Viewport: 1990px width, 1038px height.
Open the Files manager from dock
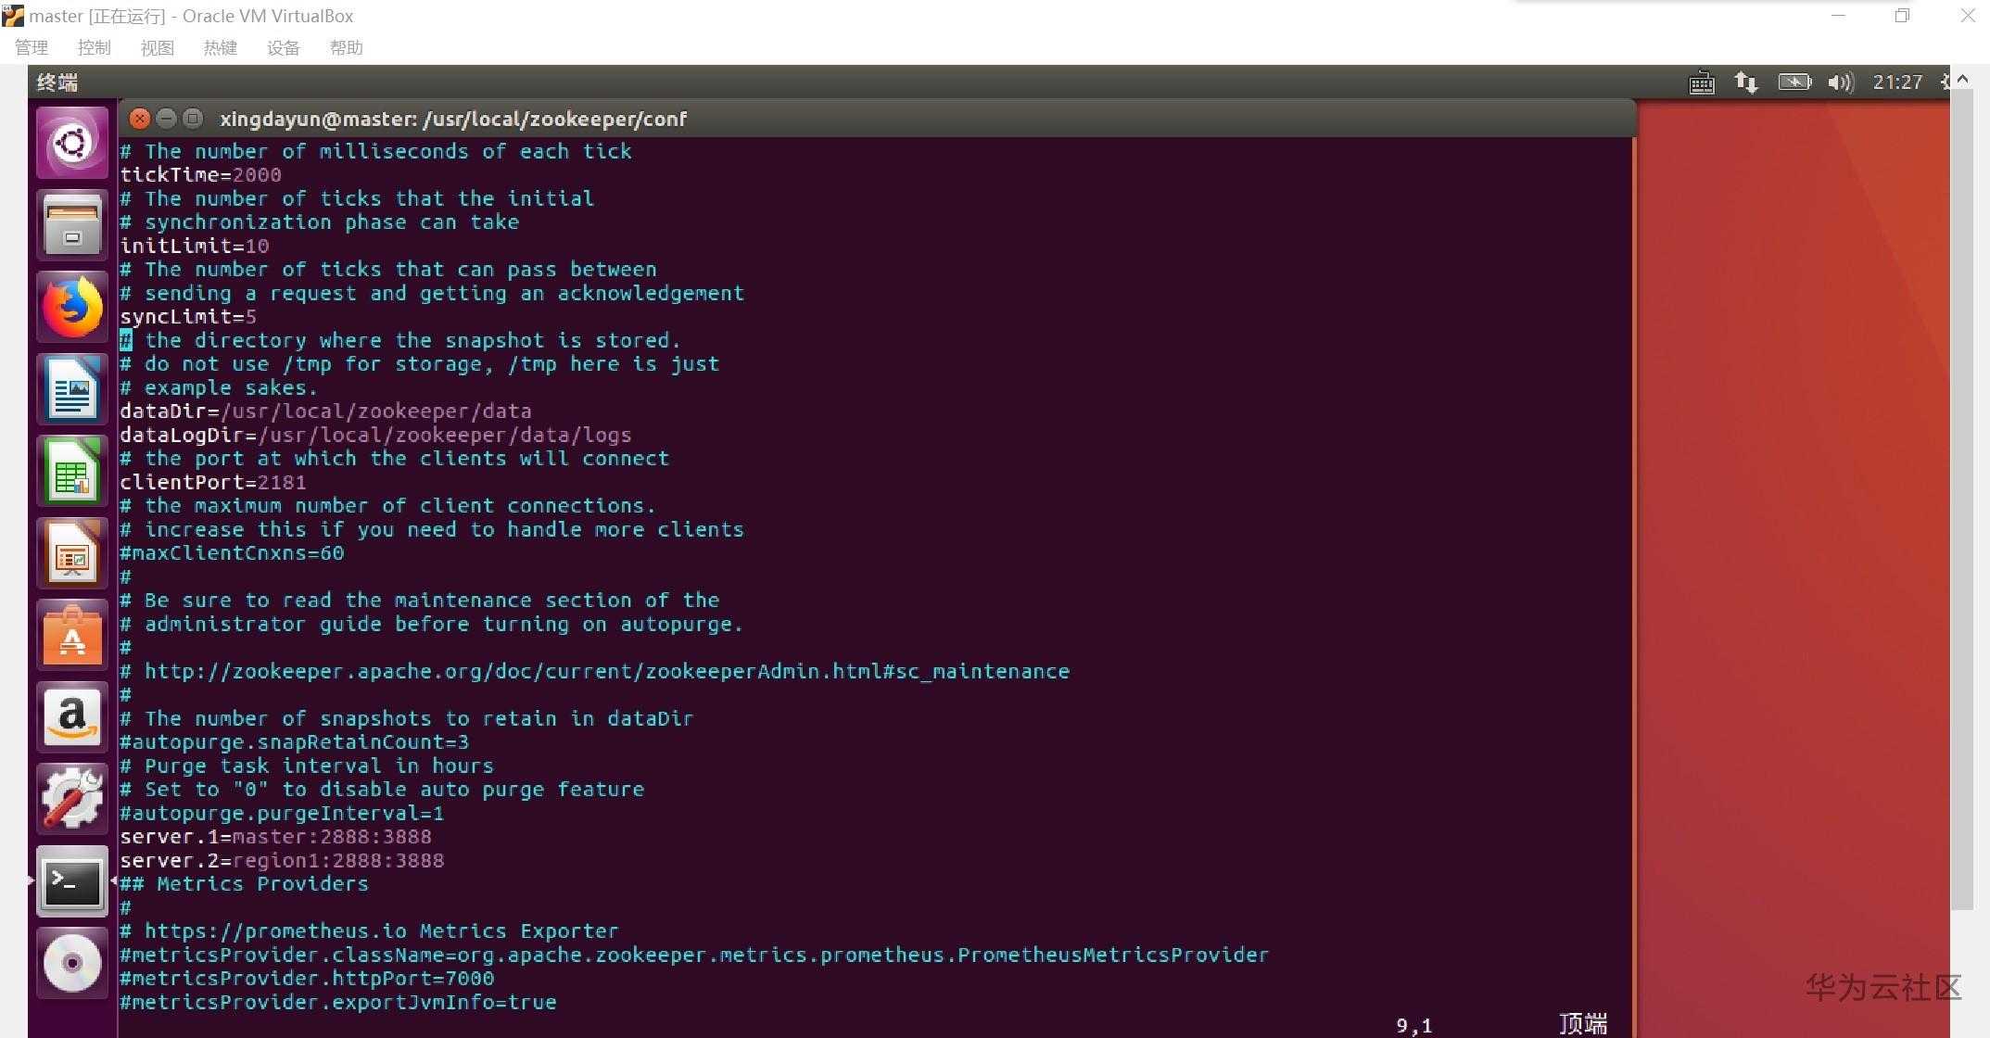pos(72,225)
